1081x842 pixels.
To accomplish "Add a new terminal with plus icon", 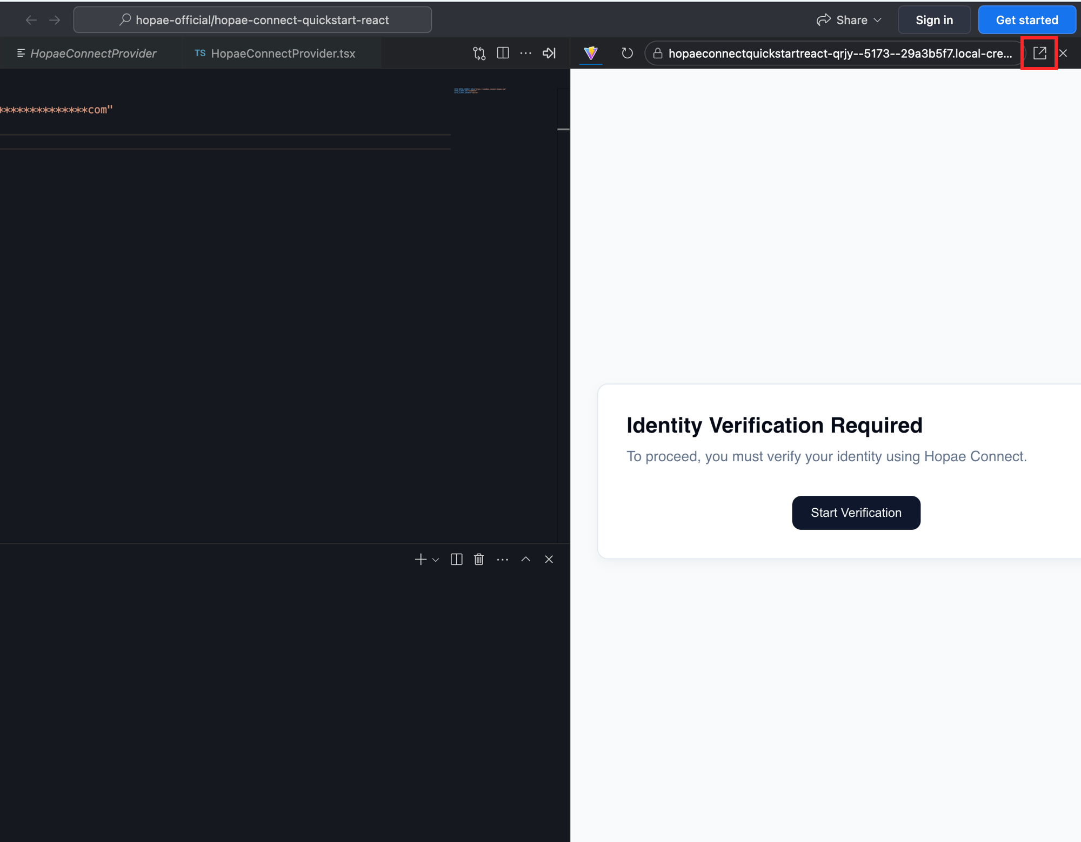I will pyautogui.click(x=421, y=560).
